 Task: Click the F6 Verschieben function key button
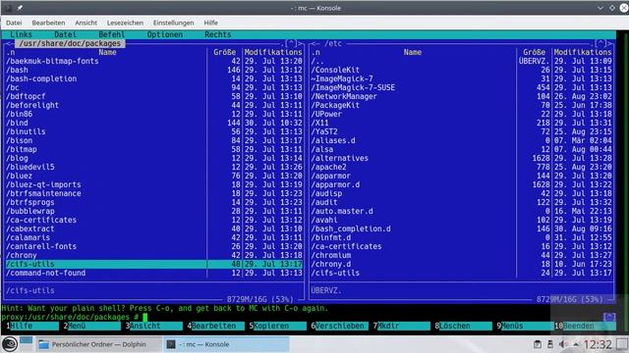click(x=341, y=326)
